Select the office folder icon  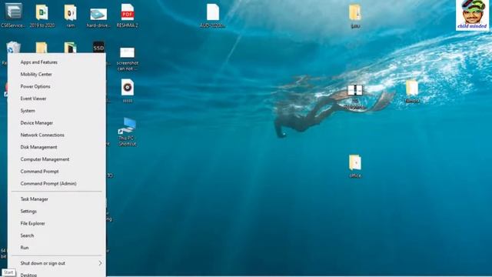point(355,166)
